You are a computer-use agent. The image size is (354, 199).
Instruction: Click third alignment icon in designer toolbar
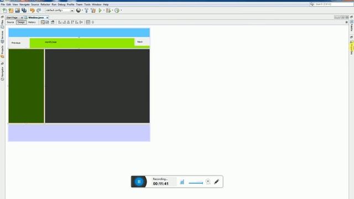click(69, 22)
